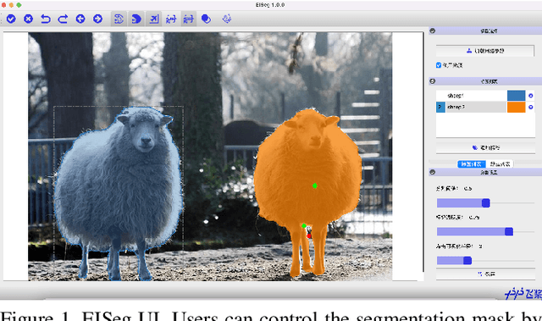Click the green positive point on the orange sheep's body

[315, 185]
